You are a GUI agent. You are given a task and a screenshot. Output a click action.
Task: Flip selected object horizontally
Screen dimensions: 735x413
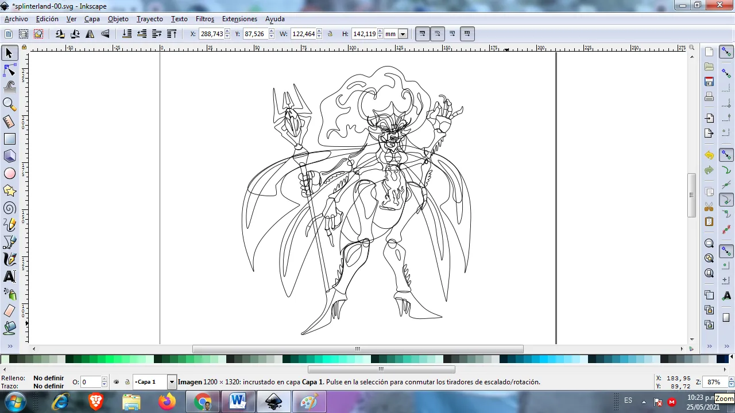coord(90,34)
